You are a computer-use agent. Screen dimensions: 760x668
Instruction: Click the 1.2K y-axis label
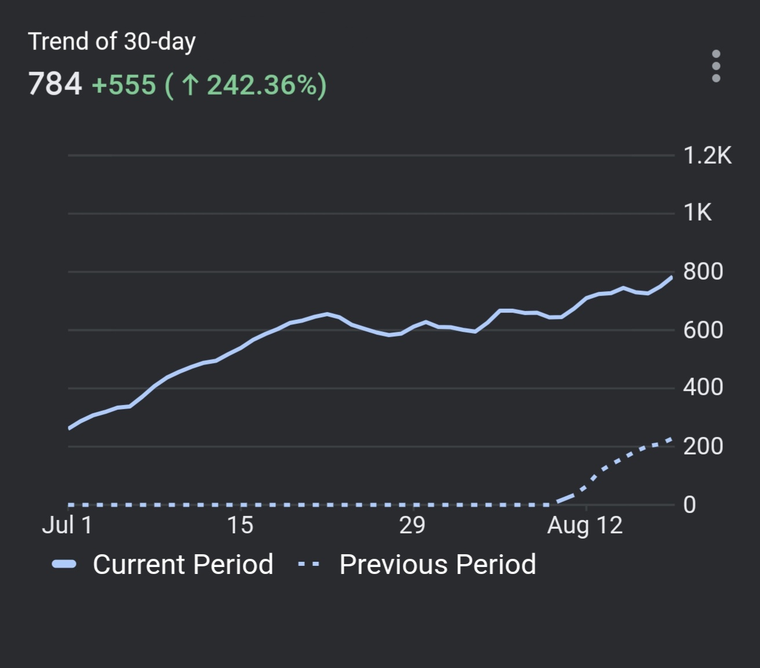tap(707, 156)
